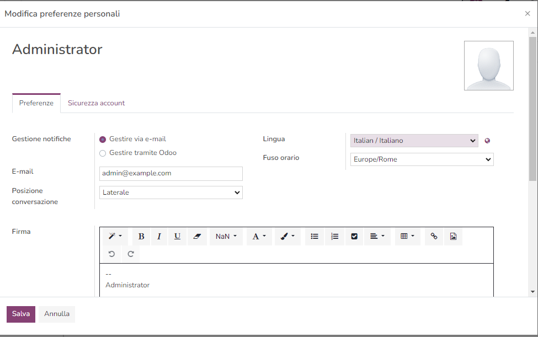Viewport: 538px width, 337px height.
Task: Switch to the Sicurezza account tab
Action: [96, 103]
